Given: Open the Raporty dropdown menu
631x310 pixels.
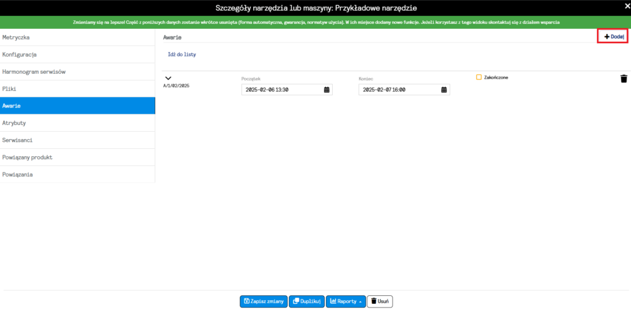Looking at the screenshot, I should click(x=345, y=301).
